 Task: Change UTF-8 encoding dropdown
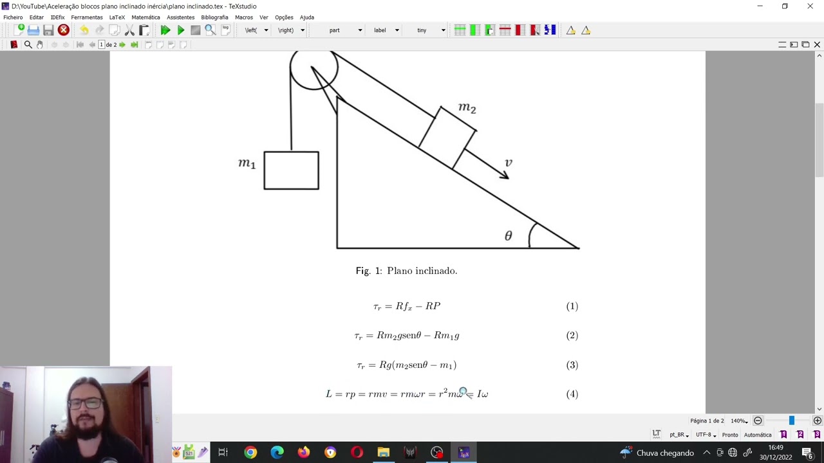click(x=706, y=435)
